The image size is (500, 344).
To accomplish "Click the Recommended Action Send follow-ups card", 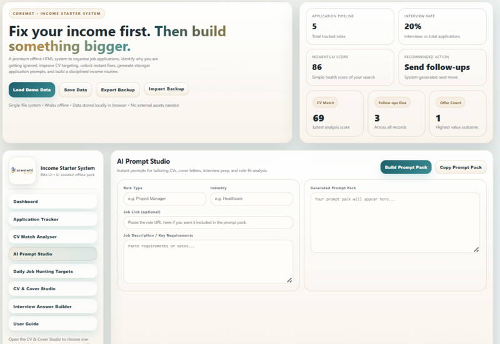I will [442, 67].
